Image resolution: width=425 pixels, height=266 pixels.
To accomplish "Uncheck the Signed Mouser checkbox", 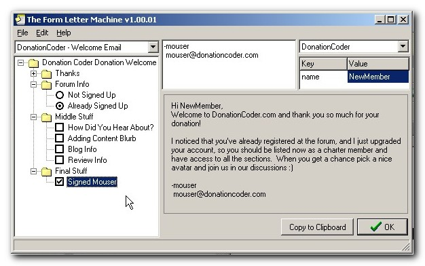I will click(59, 181).
